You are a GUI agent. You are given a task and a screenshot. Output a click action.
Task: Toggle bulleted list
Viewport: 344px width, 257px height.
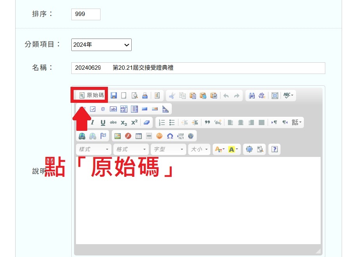pos(172,123)
